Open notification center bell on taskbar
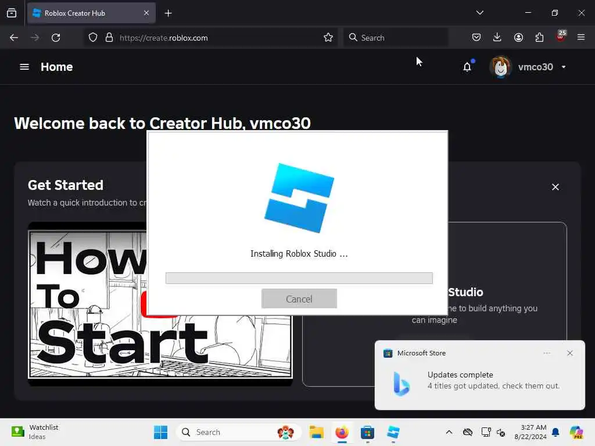595x446 pixels. point(555,432)
